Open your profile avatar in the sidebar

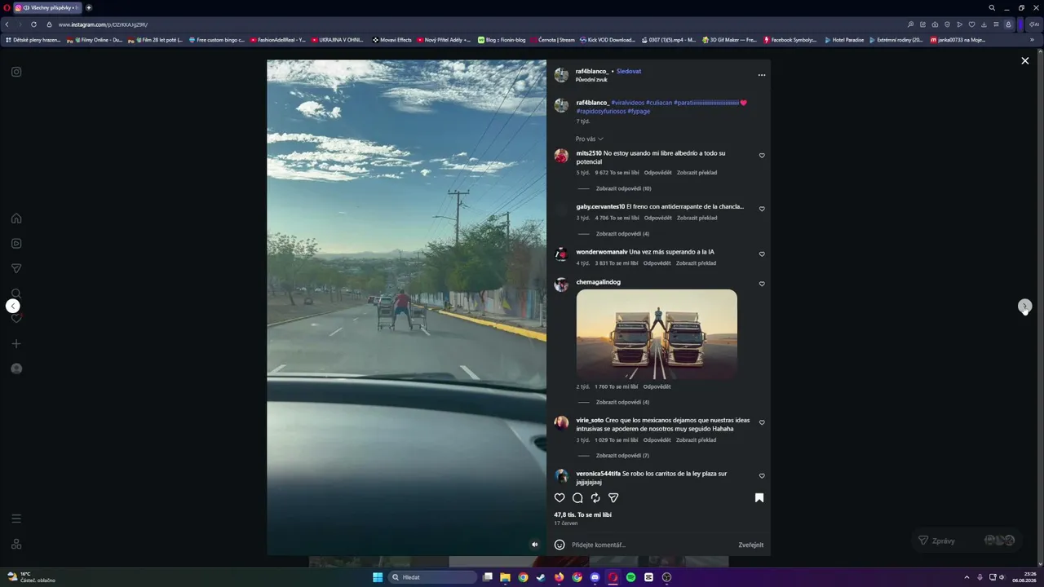pyautogui.click(x=16, y=369)
